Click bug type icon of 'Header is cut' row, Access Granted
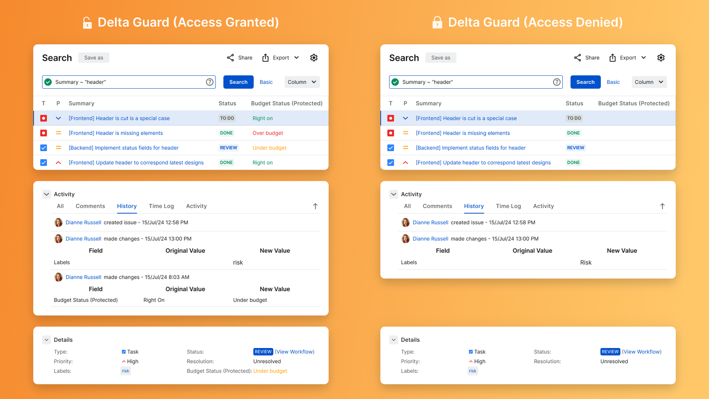Viewport: 709px width, 399px height. coord(43,118)
